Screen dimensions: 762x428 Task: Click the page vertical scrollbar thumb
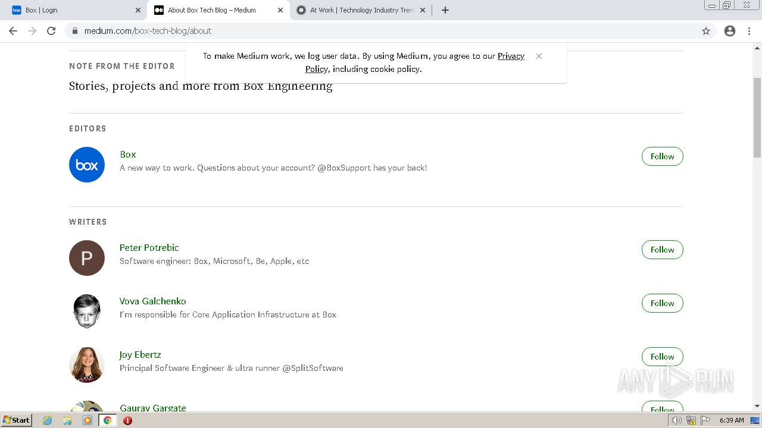757,117
